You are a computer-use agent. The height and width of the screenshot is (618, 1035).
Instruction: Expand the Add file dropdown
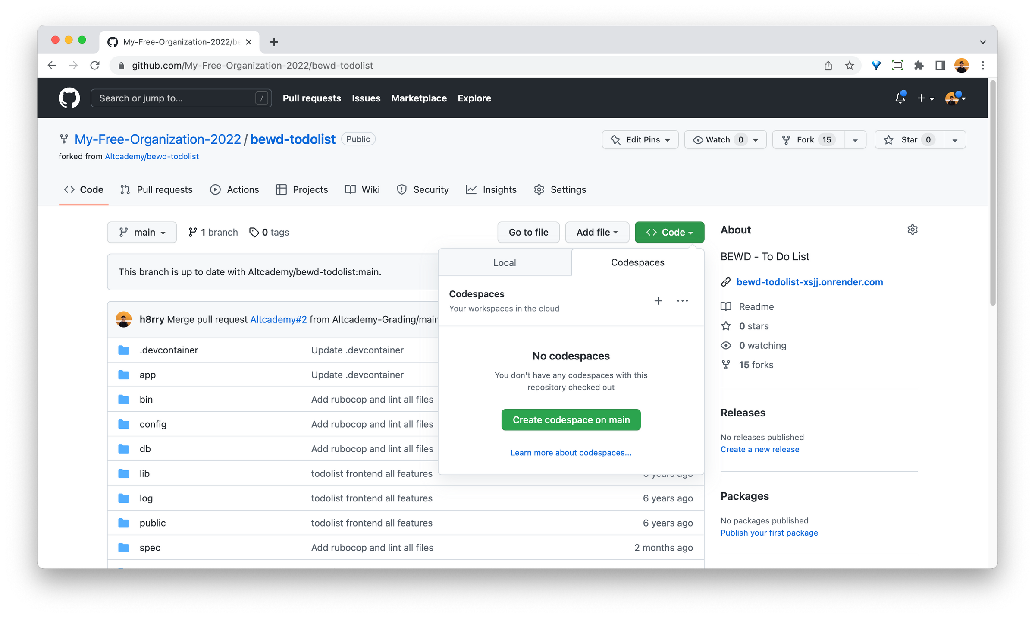coord(597,232)
